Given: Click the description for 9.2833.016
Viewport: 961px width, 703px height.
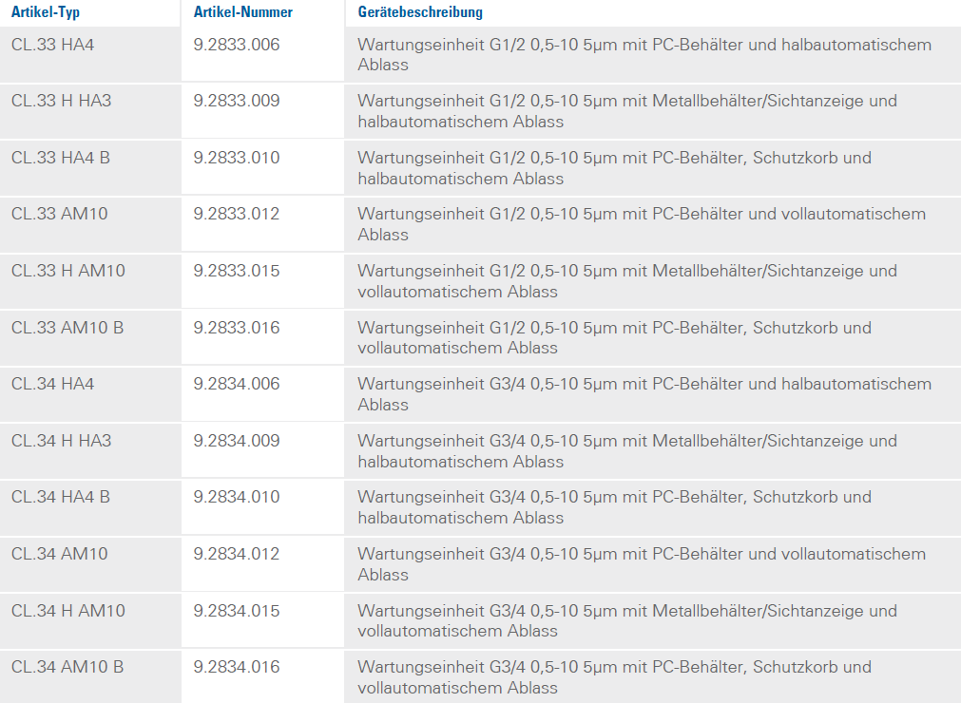Looking at the screenshot, I should [x=614, y=337].
